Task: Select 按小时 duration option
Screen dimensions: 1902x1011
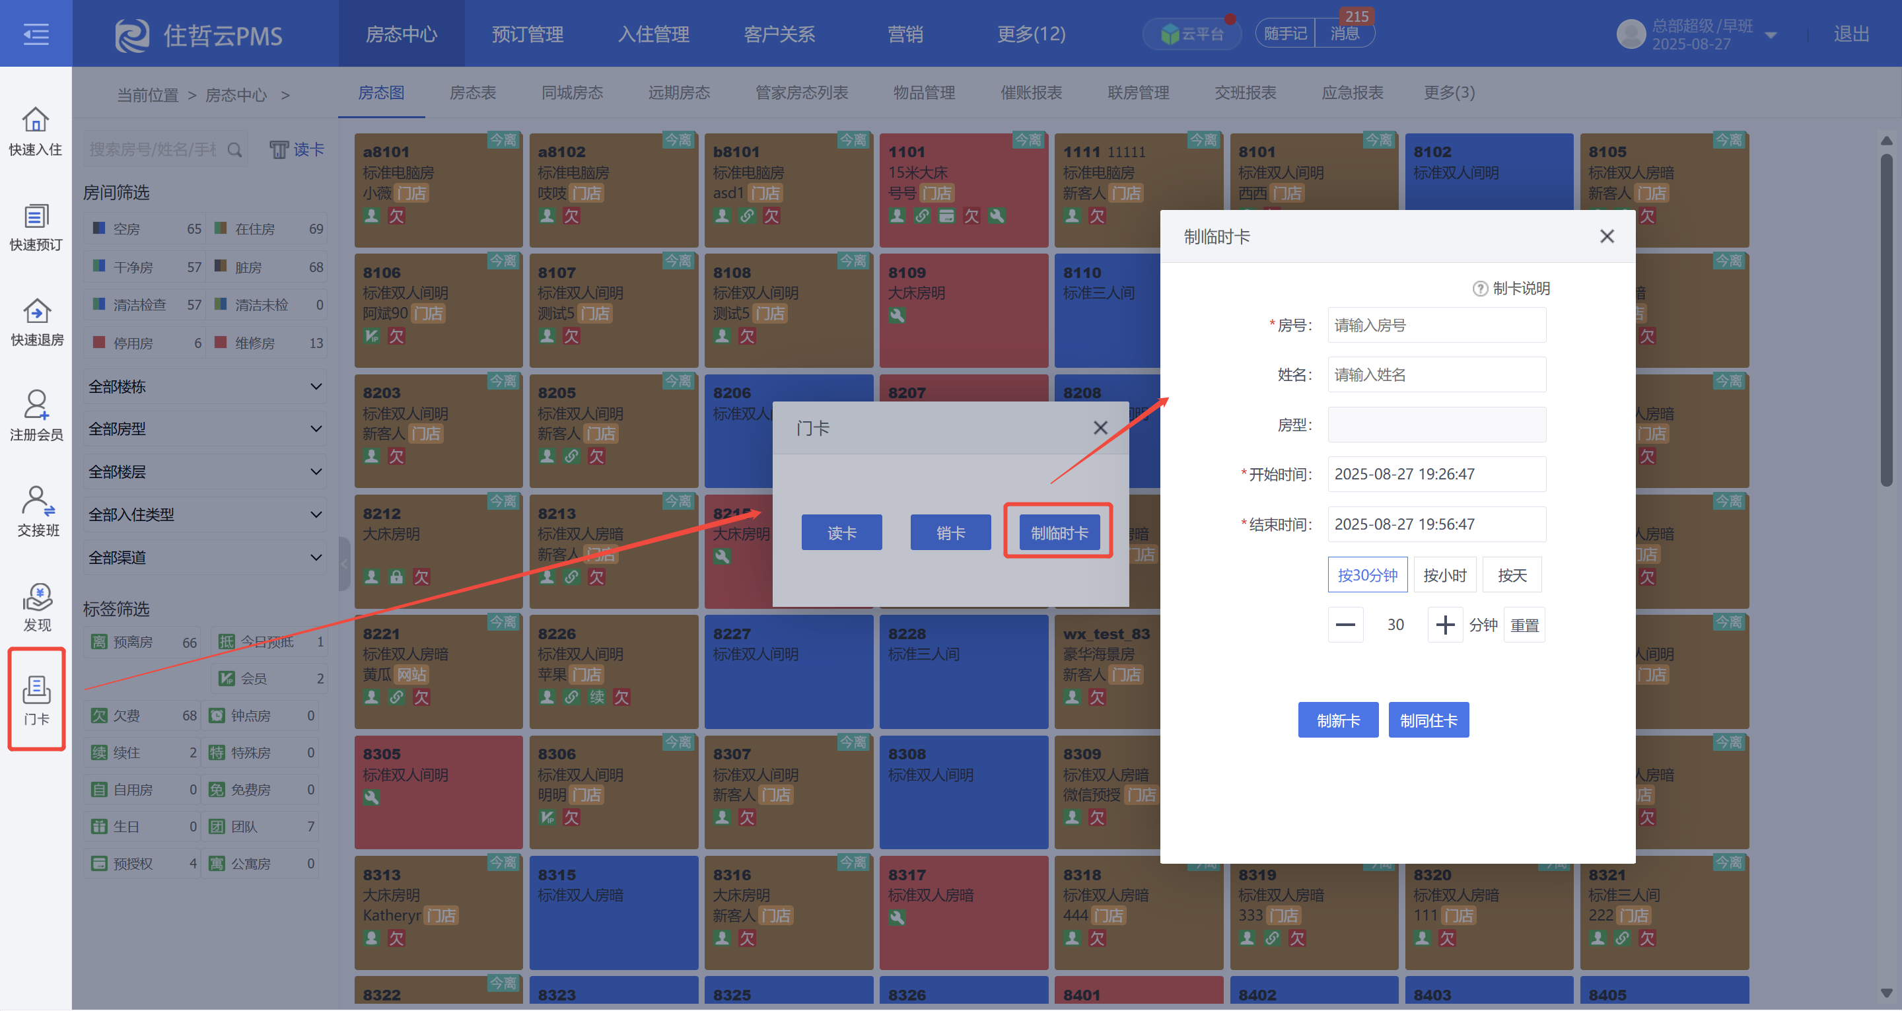Action: click(1444, 575)
